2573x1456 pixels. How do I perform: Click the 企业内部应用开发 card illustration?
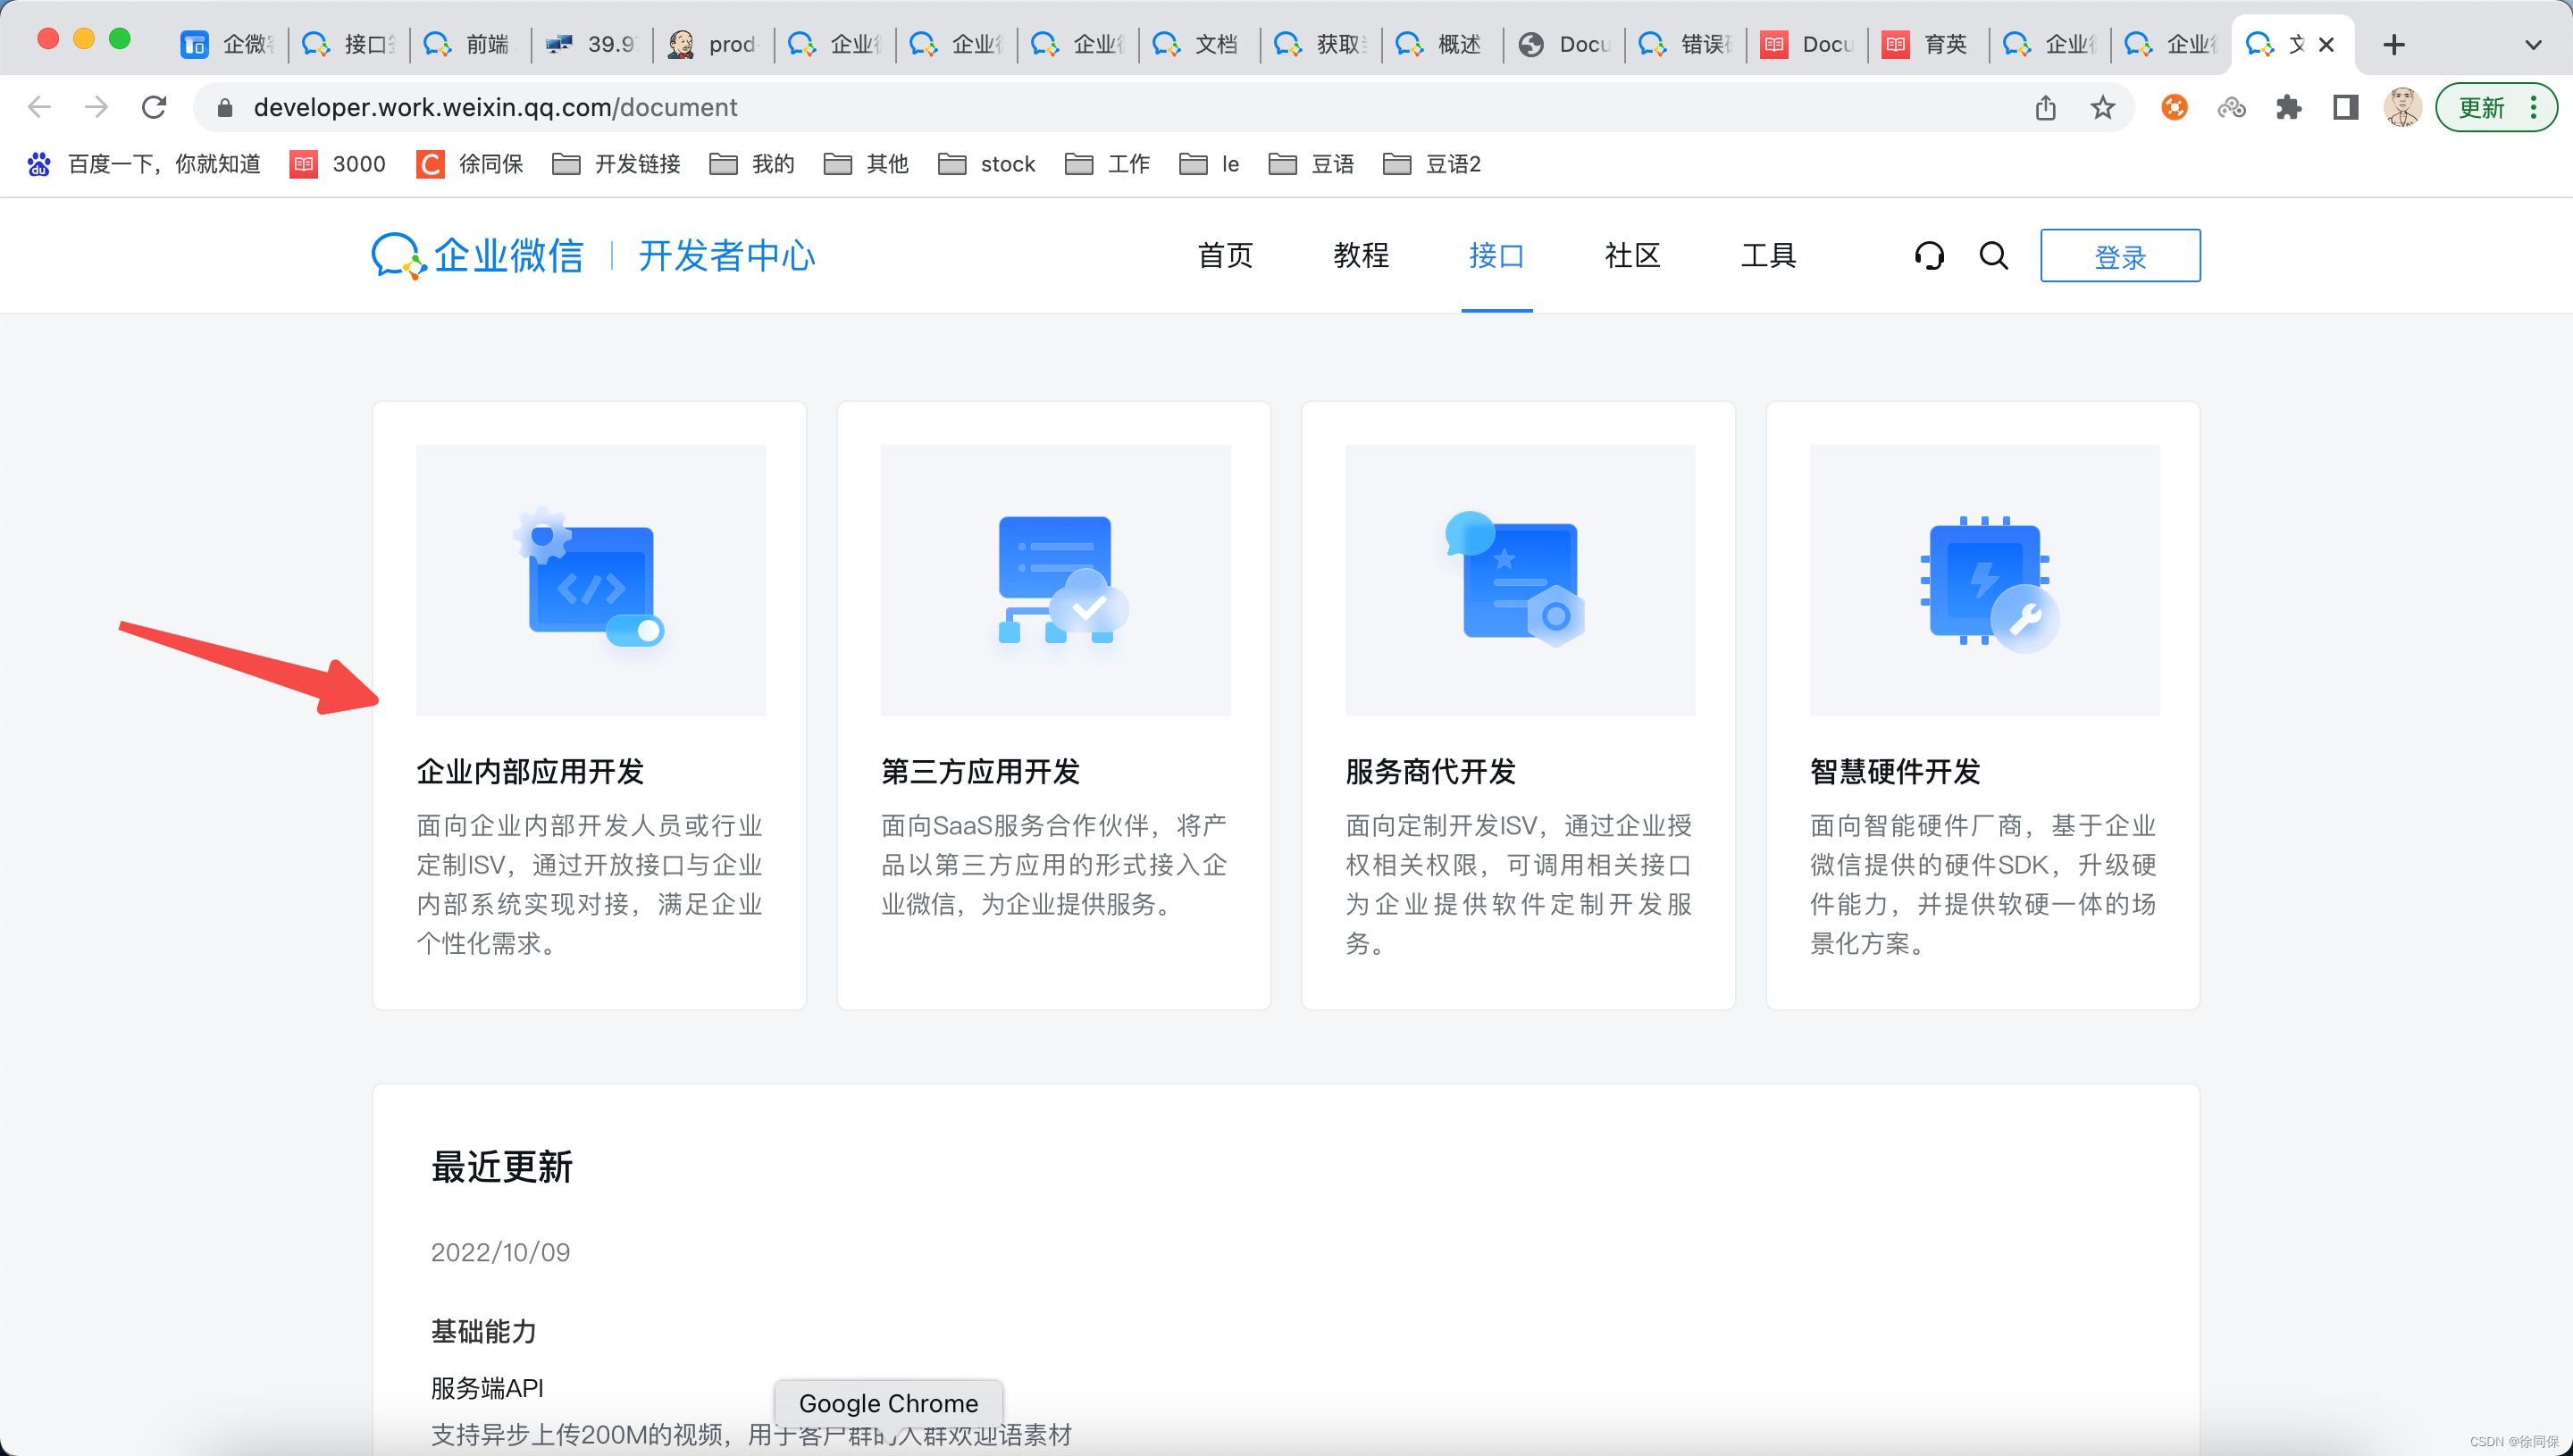coord(591,580)
